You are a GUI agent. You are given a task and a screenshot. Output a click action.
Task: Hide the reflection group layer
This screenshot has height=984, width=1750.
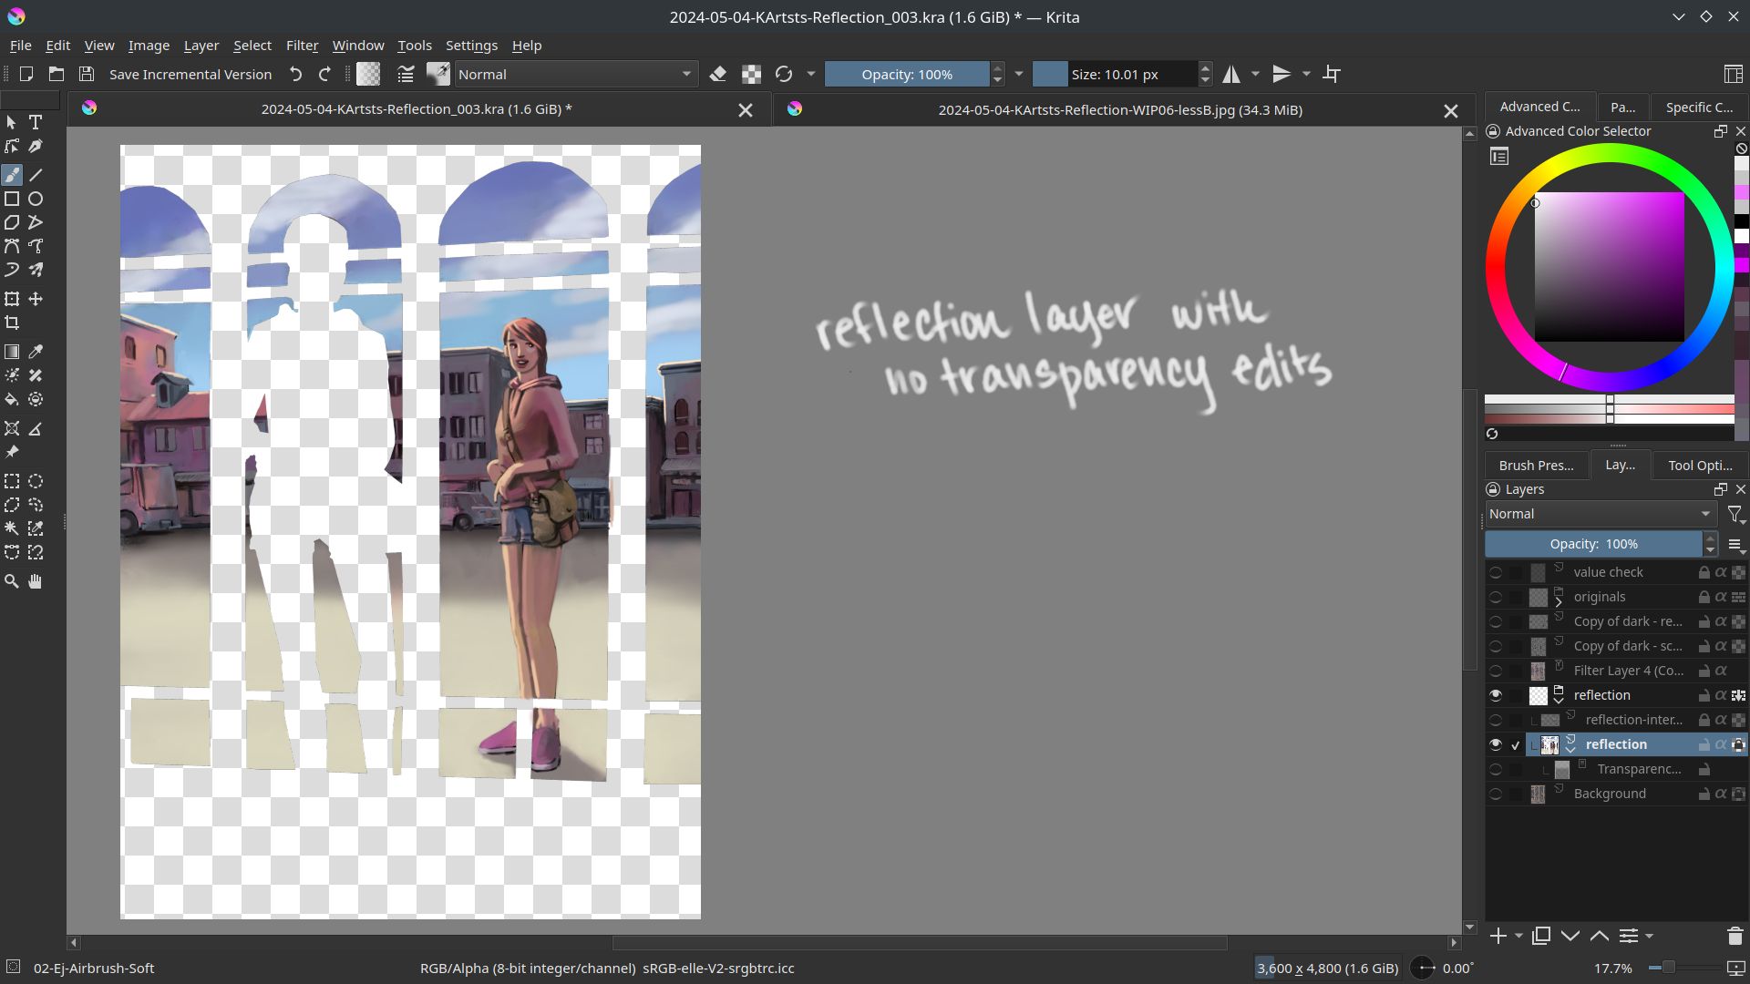1496,695
